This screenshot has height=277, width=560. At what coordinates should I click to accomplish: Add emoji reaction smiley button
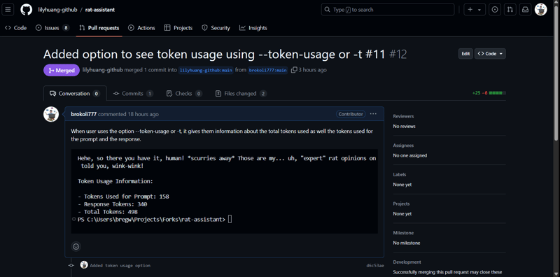point(76,246)
